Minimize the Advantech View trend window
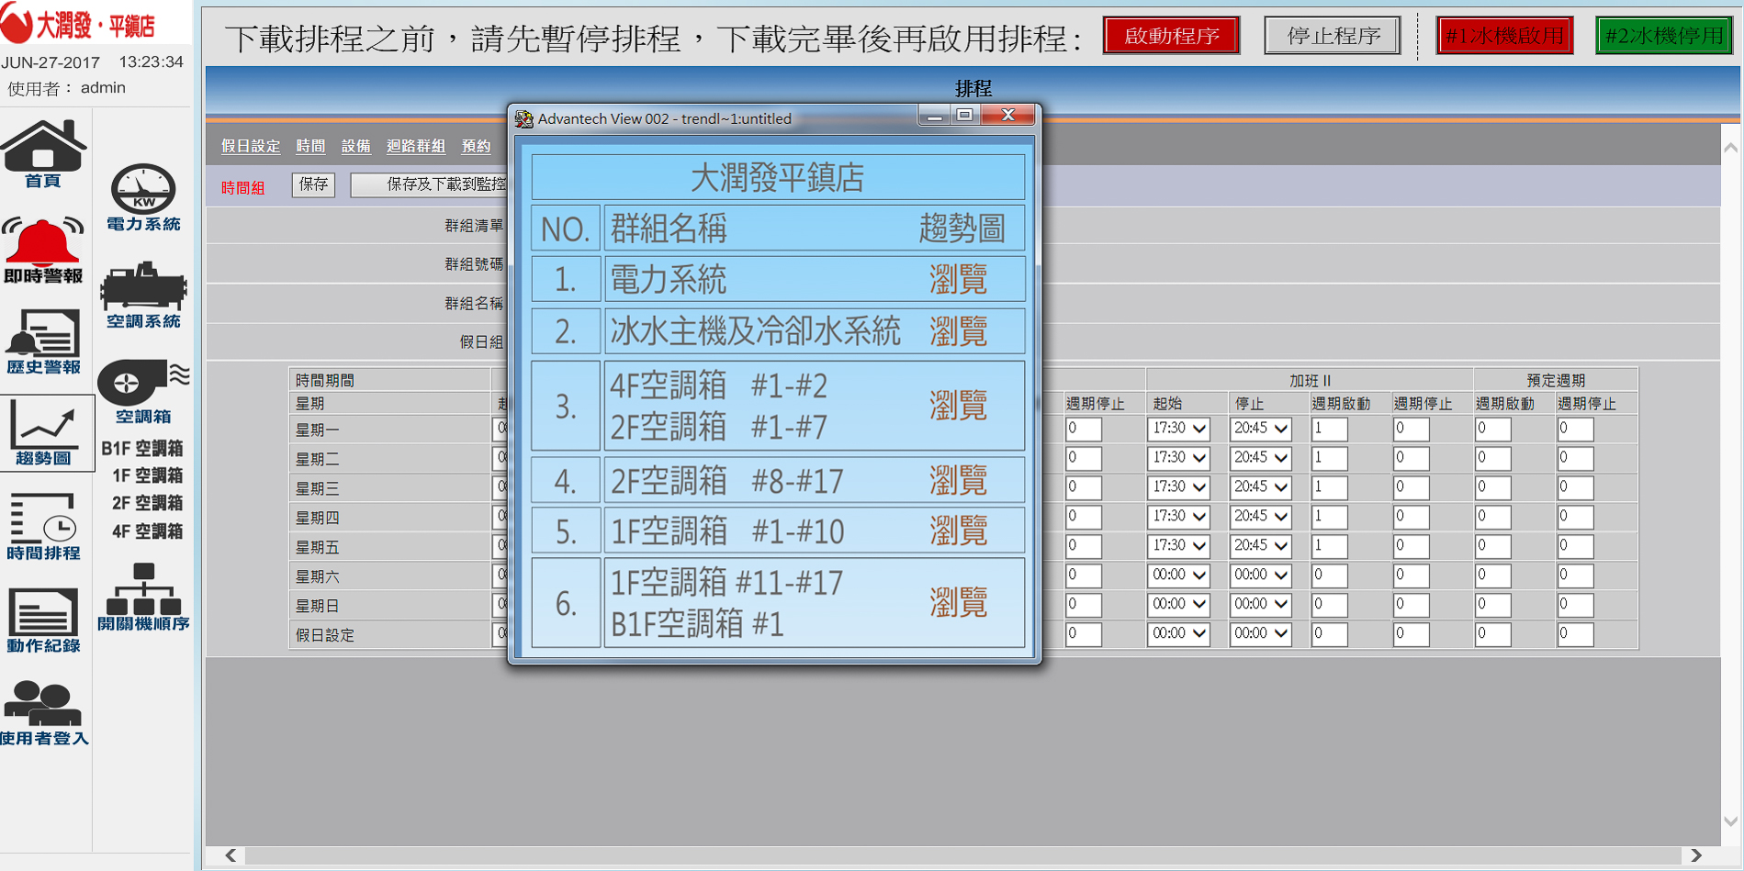The image size is (1744, 871). (934, 115)
